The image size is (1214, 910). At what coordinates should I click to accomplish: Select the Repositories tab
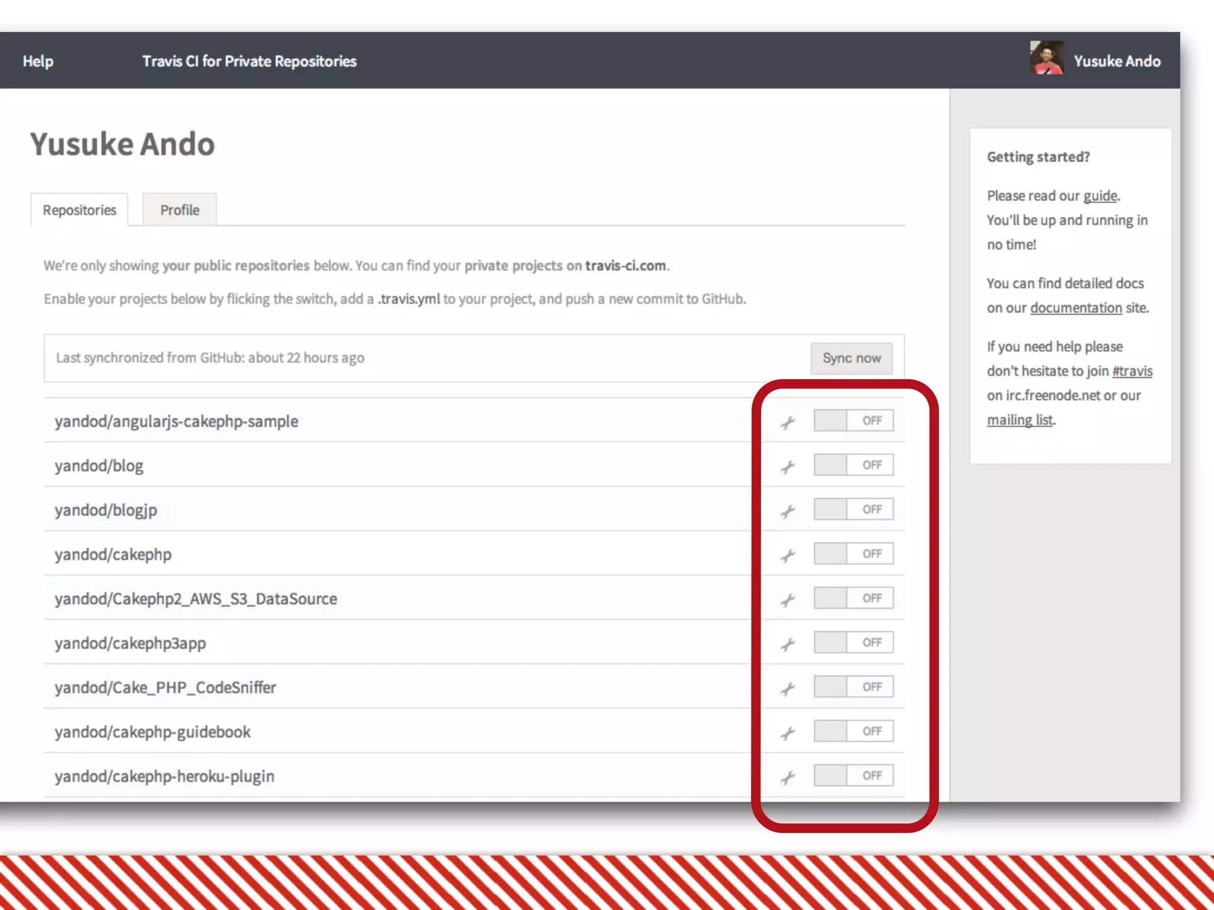79,210
